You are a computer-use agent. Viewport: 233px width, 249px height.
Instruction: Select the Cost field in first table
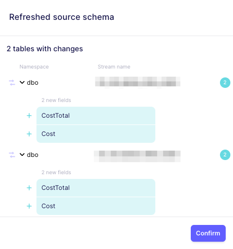coord(96,134)
